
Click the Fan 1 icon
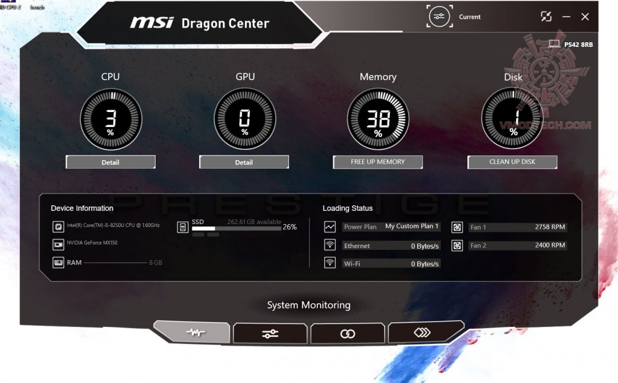click(x=457, y=227)
